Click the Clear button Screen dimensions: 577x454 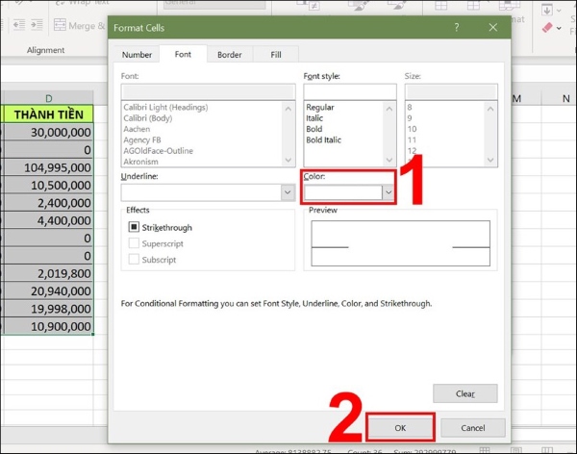[464, 393]
